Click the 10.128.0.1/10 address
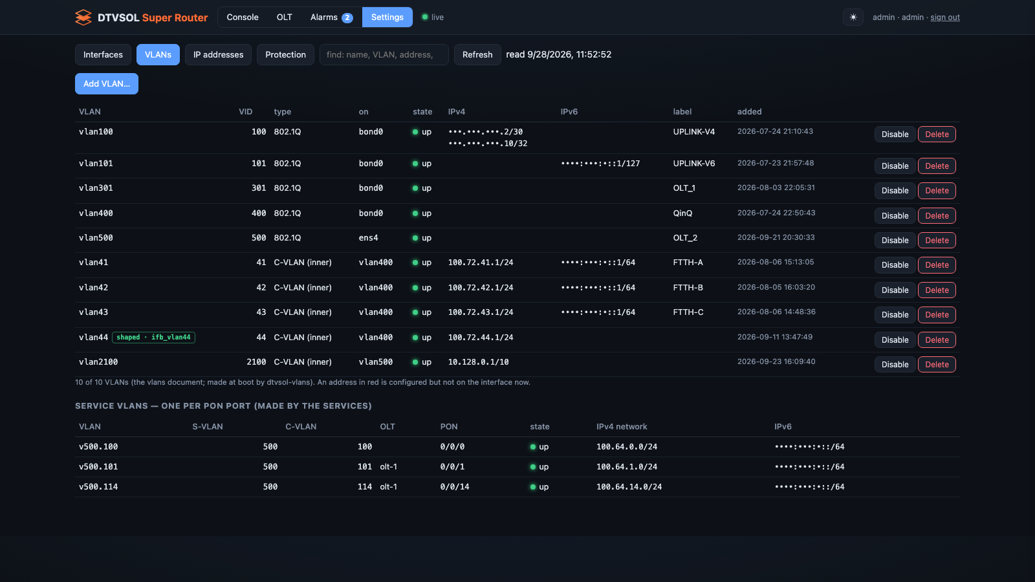The width and height of the screenshot is (1035, 582). point(479,362)
